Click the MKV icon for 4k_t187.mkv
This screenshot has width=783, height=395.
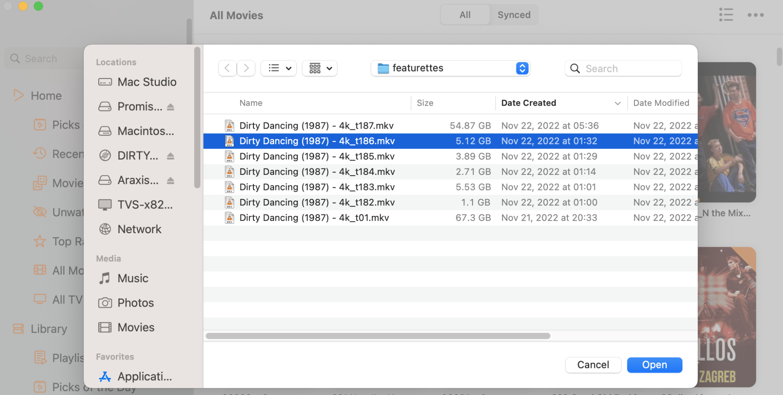(229, 126)
